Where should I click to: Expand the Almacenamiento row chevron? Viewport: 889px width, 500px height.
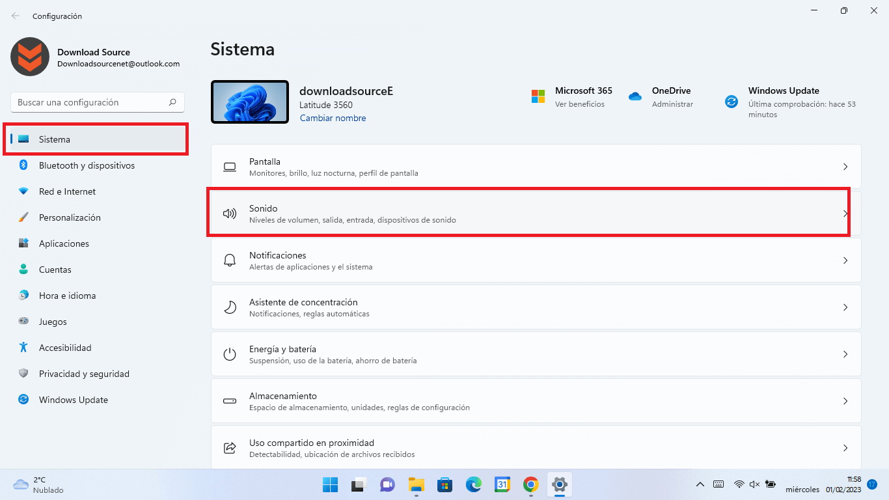845,401
